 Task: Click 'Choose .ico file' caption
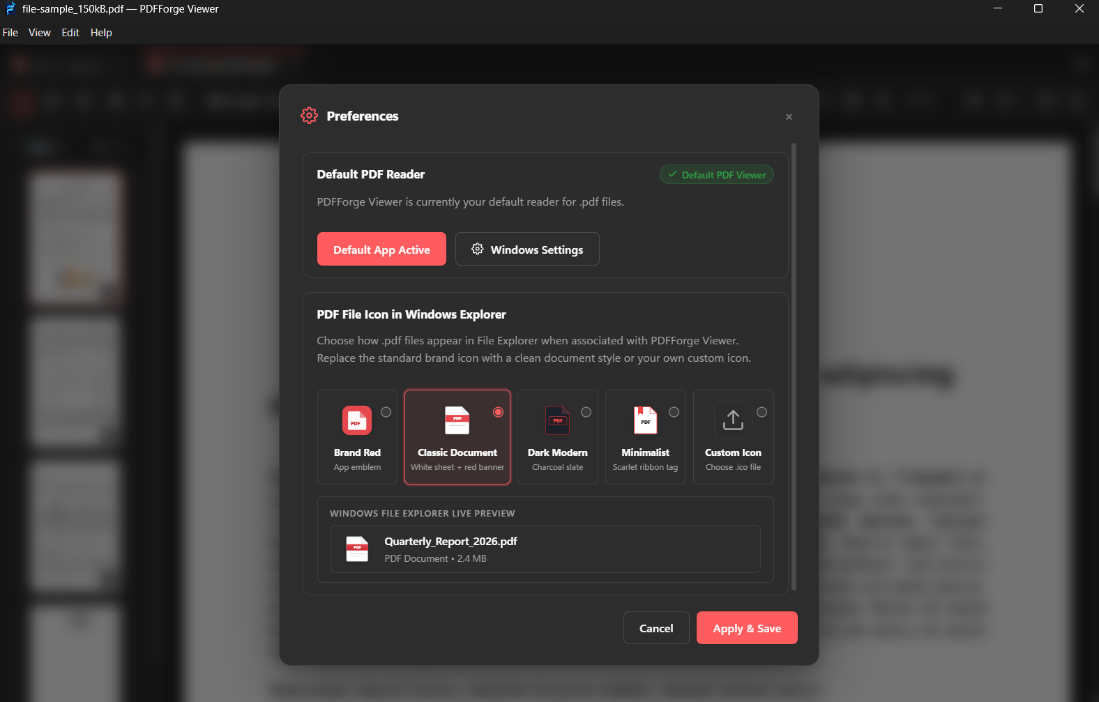pyautogui.click(x=733, y=467)
